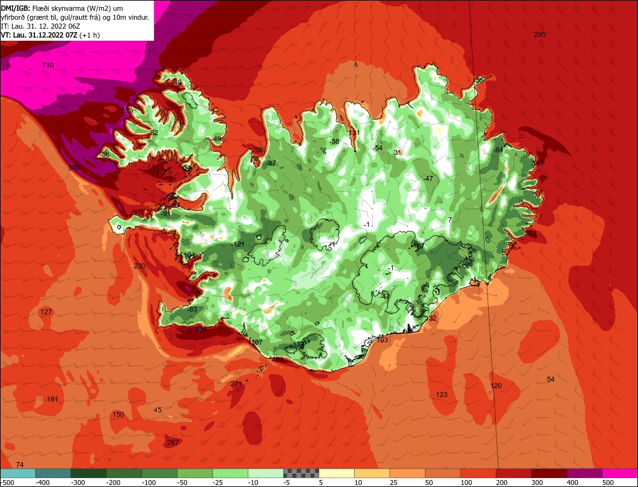Click the '200' legend scale label
The width and height of the screenshot is (638, 487).
click(x=501, y=483)
